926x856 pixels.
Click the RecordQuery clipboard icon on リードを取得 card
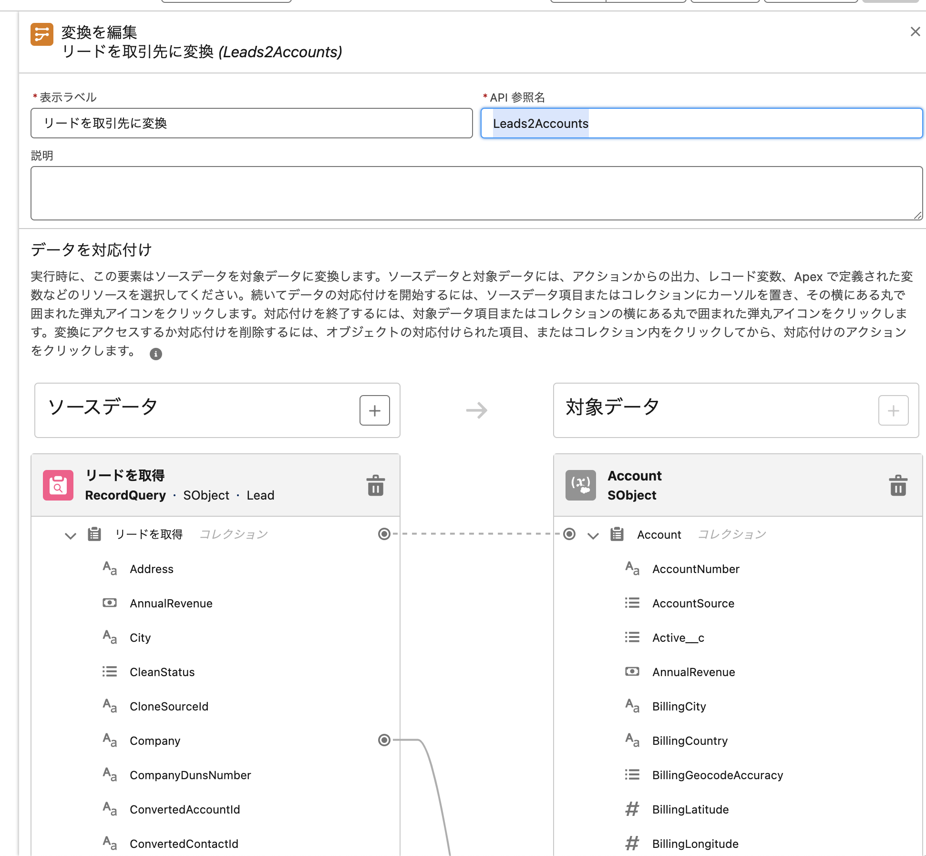coord(58,485)
